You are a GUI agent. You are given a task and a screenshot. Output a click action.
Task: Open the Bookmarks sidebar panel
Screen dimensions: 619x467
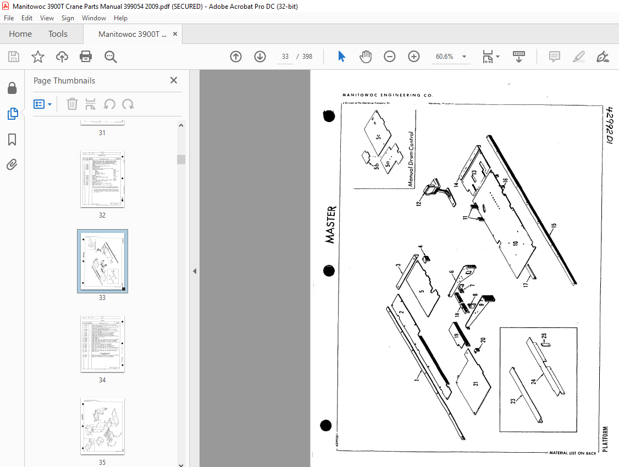(12, 139)
